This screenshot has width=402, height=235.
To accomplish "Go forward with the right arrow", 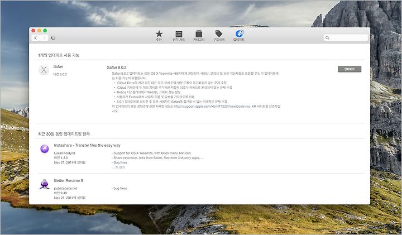I will pyautogui.click(x=44, y=38).
